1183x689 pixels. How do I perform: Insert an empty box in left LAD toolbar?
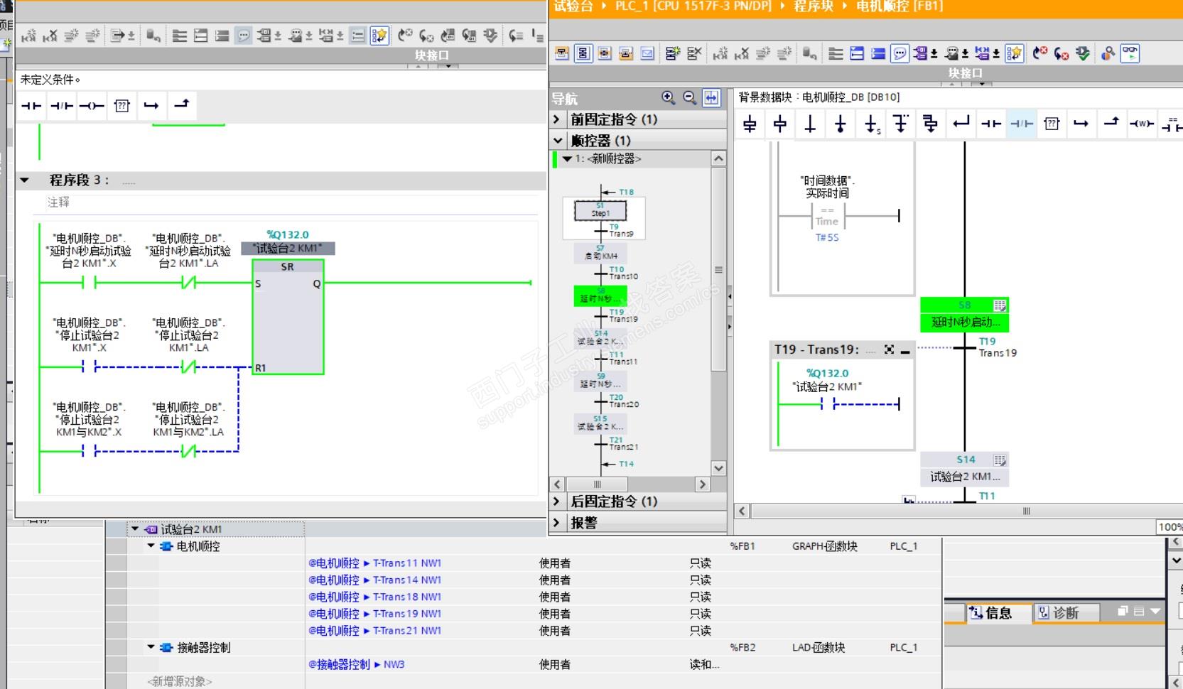(122, 106)
